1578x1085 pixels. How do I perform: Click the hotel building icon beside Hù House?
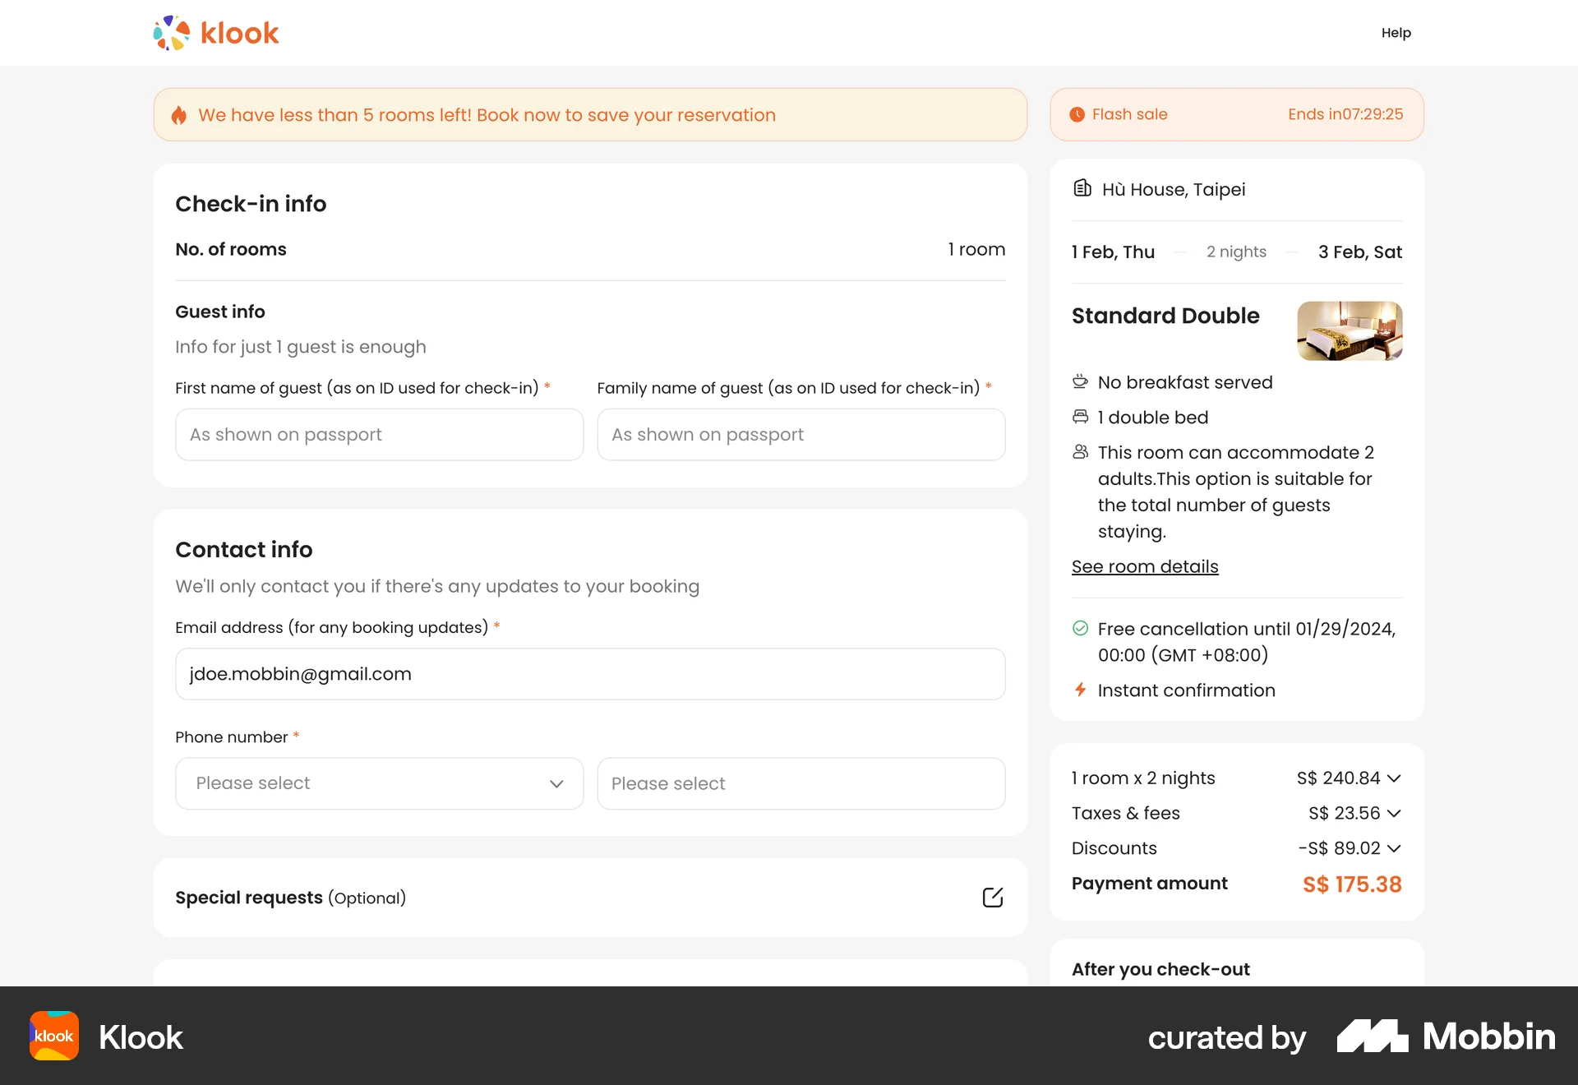tap(1082, 188)
